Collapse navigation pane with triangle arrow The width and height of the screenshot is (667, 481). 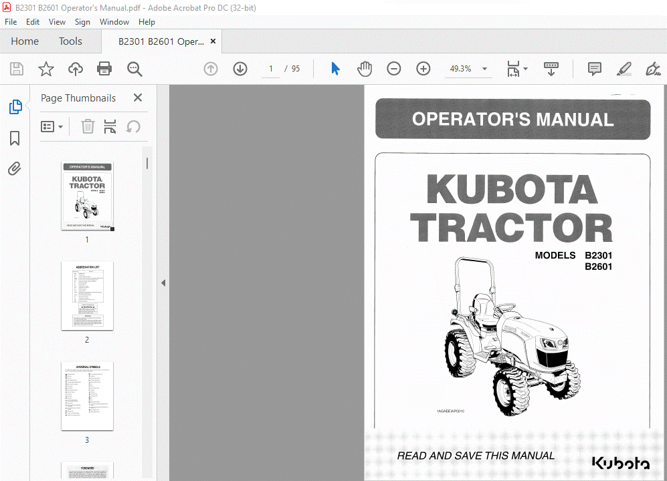click(x=163, y=283)
